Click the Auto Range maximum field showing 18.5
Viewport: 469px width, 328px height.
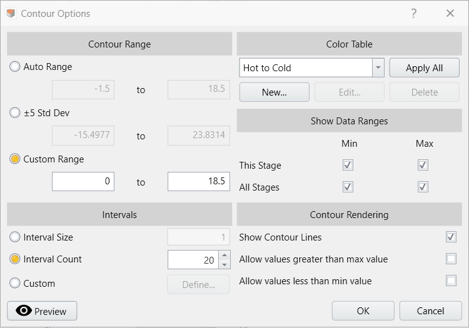(199, 89)
